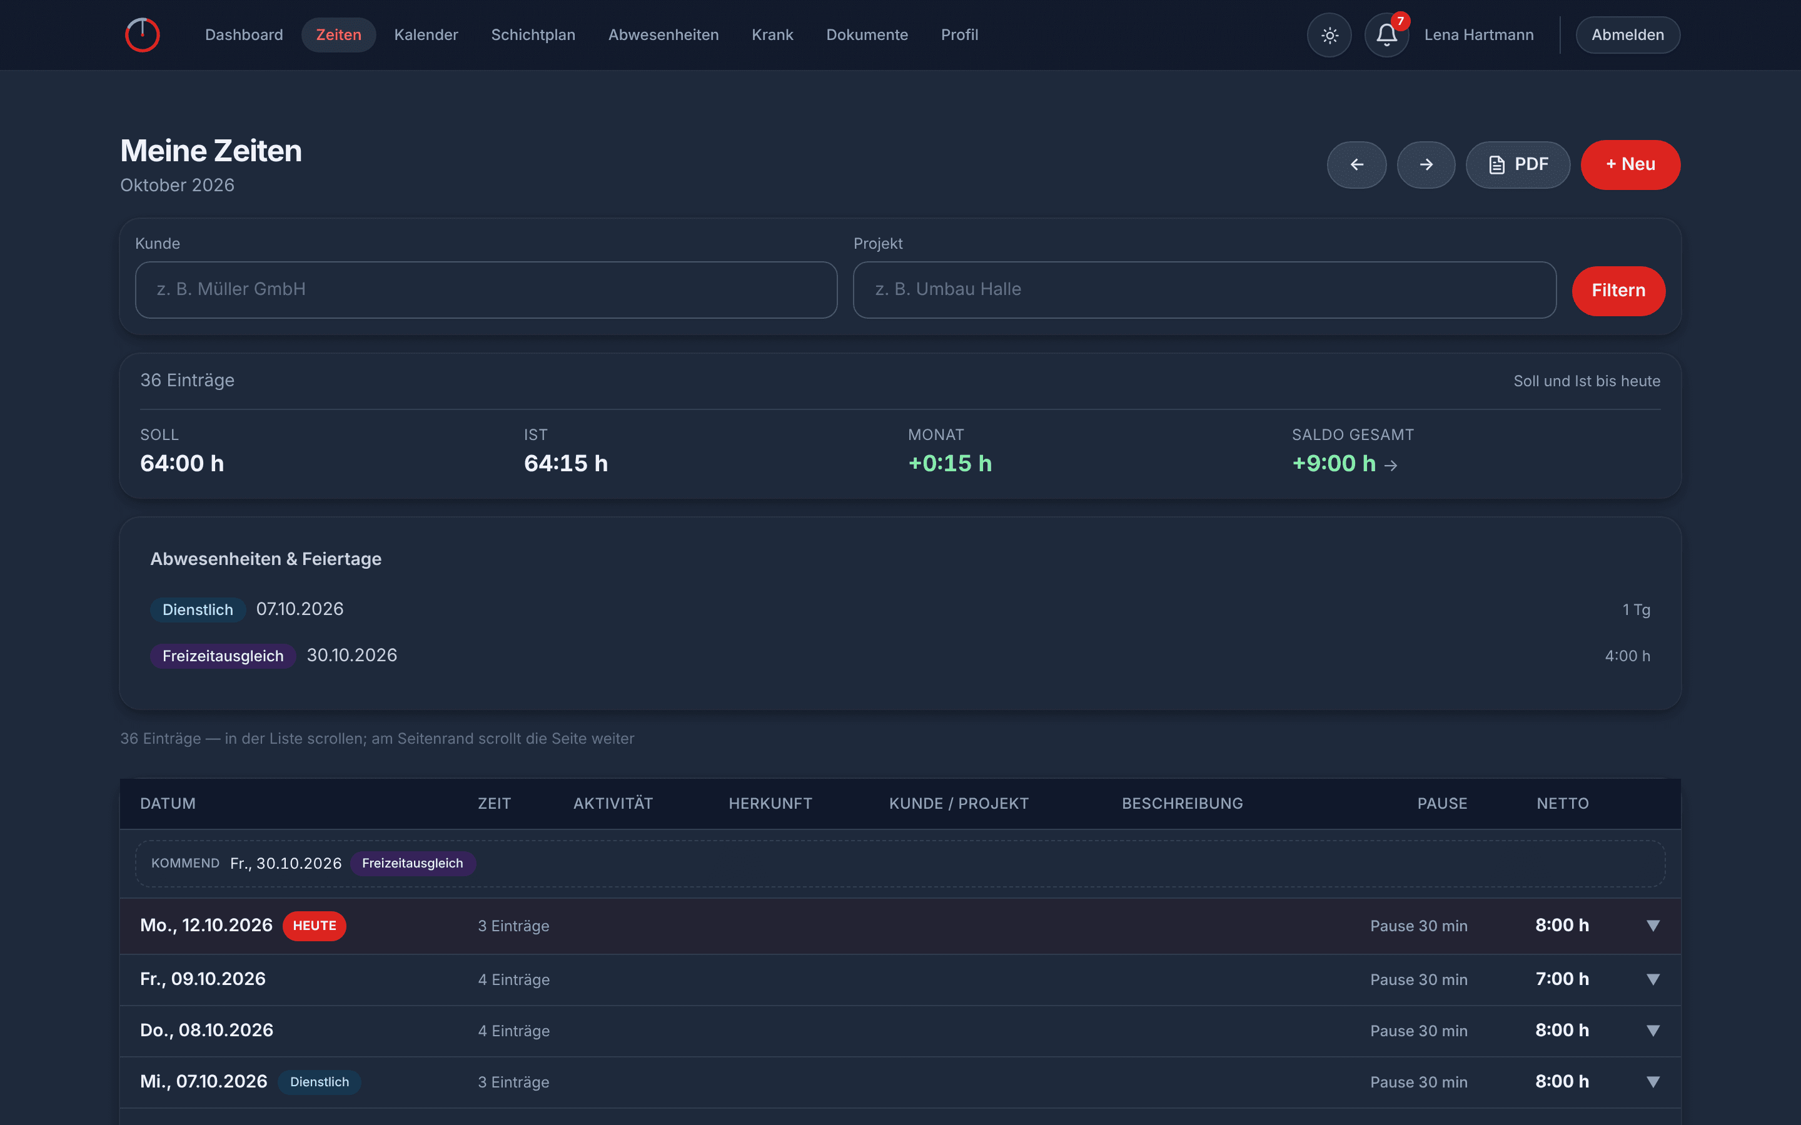Expand entries for Fr., 09.10.2026
1801x1125 pixels.
click(1653, 979)
